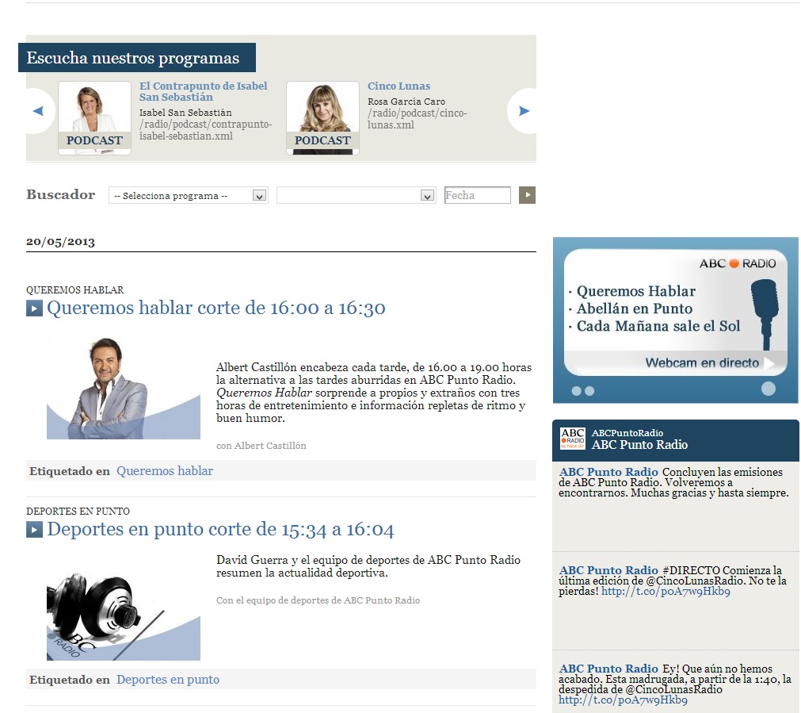This screenshot has width=801, height=713.
Task: Click the Fecha date input field
Action: coord(477,195)
